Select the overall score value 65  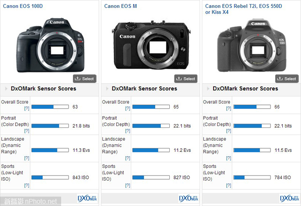click(176, 107)
